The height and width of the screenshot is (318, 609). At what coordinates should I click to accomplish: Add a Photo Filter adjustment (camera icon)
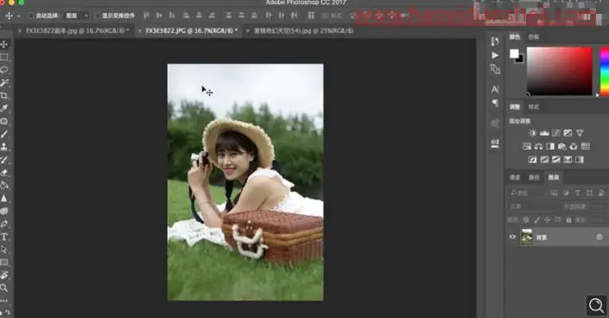coord(562,147)
